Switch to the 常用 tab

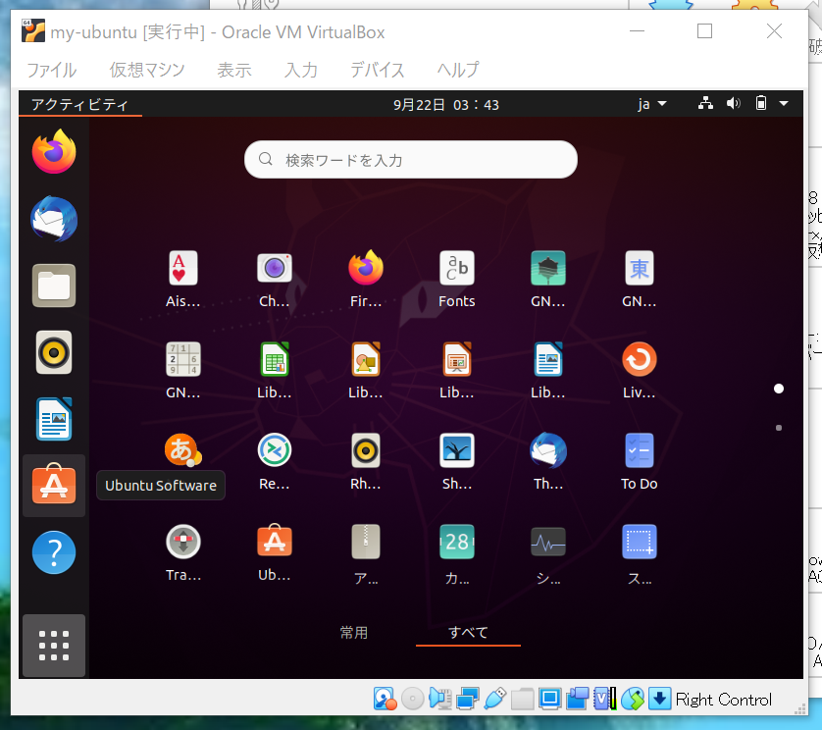(354, 633)
